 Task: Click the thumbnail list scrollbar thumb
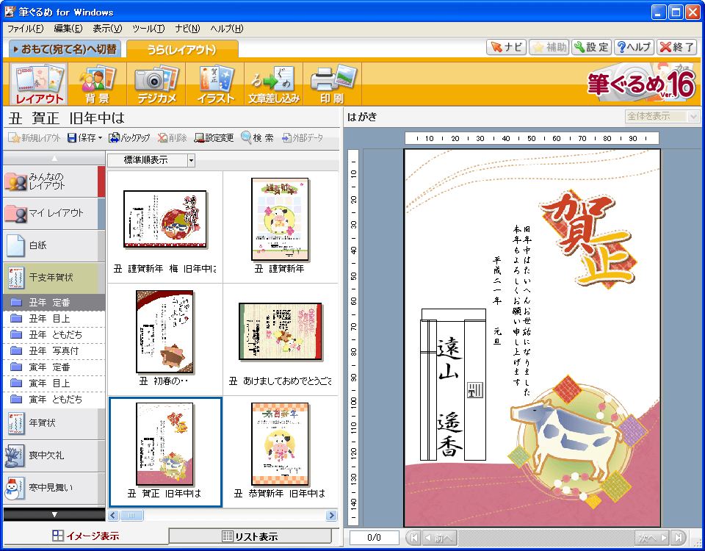[x=131, y=516]
